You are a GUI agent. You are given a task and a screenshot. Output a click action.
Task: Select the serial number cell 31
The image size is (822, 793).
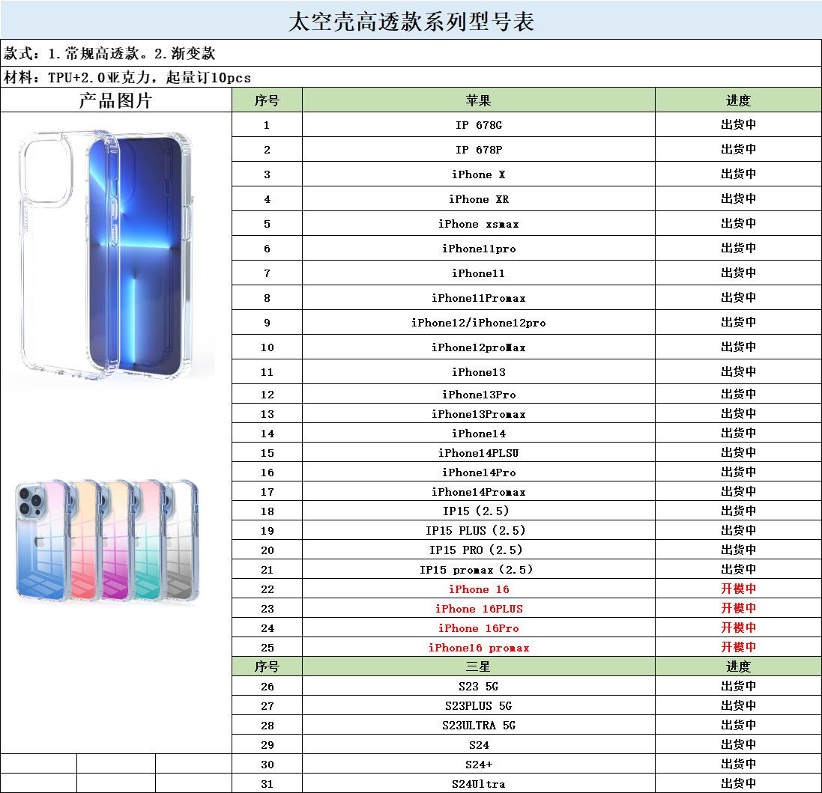(267, 783)
